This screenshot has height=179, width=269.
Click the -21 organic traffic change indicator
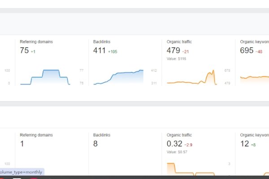[x=187, y=51]
